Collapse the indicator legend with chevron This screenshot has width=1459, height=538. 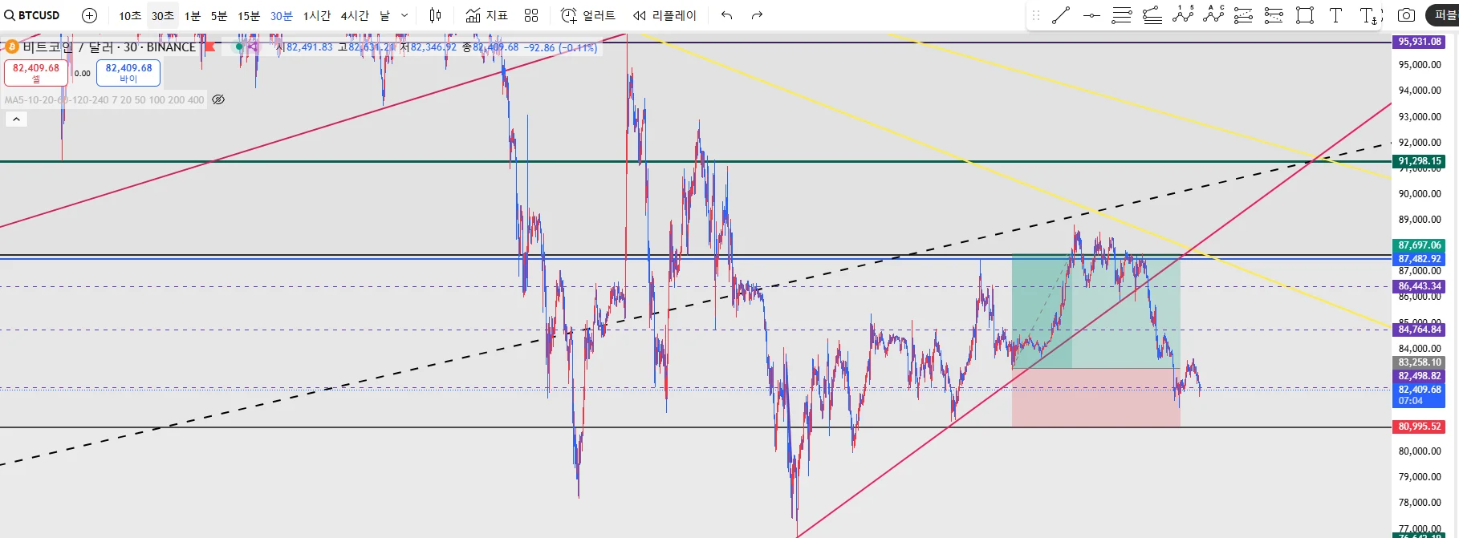(16, 119)
